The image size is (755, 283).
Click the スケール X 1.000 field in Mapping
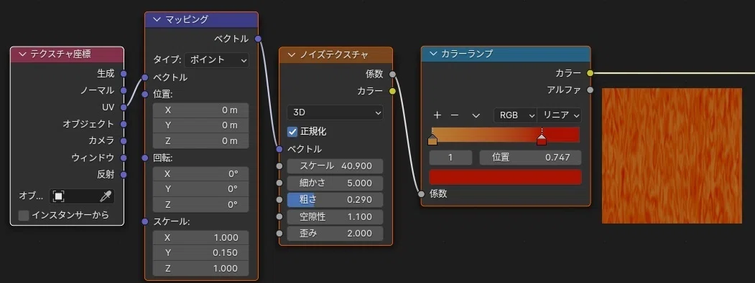[201, 237]
